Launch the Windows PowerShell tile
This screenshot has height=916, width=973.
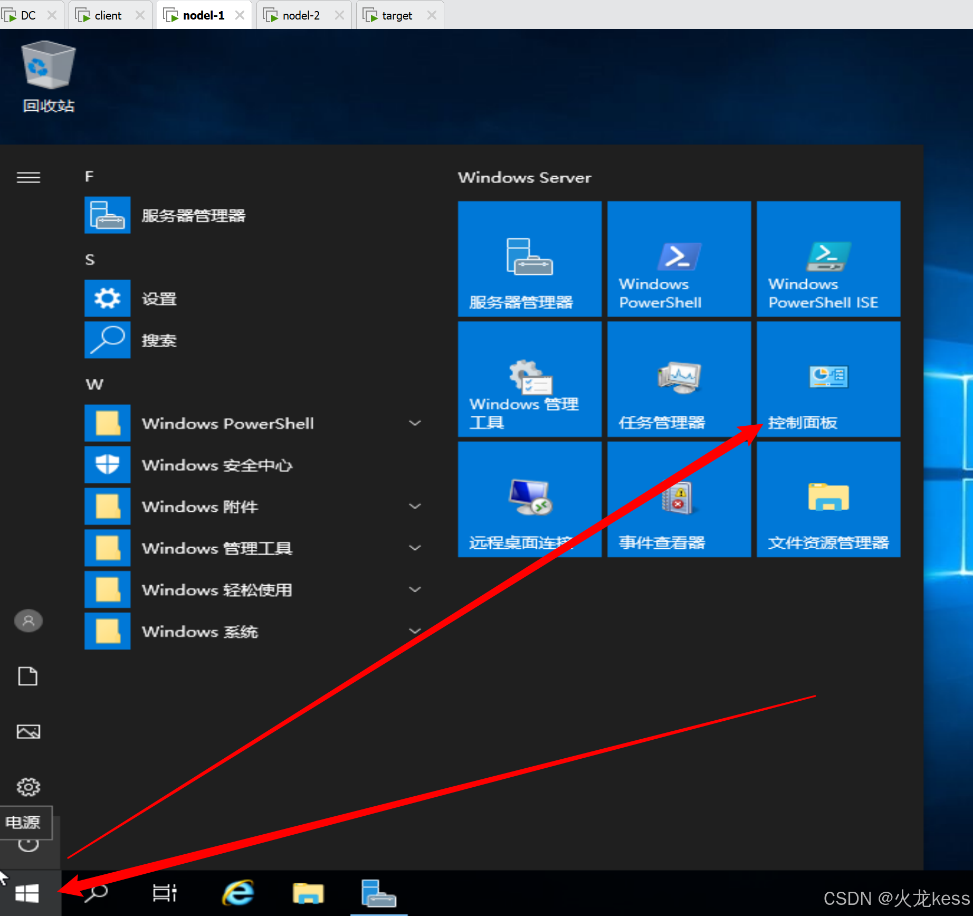point(679,259)
